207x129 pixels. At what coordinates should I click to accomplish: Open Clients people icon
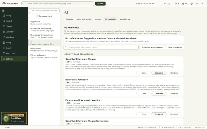[x=4, y=26]
